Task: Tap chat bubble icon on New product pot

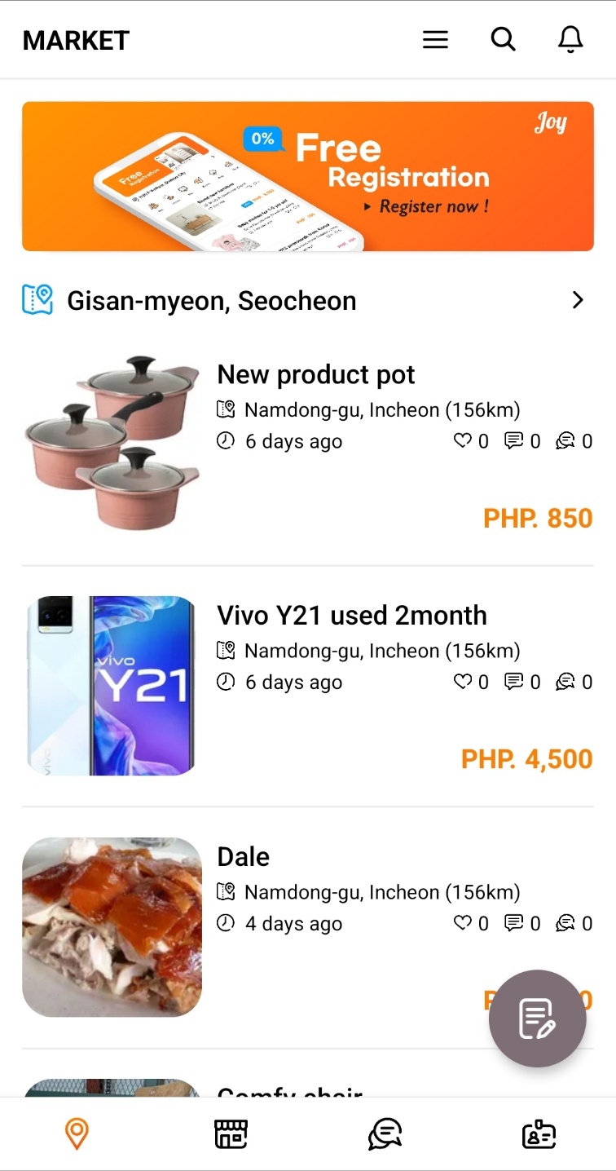Action: pyautogui.click(x=565, y=441)
